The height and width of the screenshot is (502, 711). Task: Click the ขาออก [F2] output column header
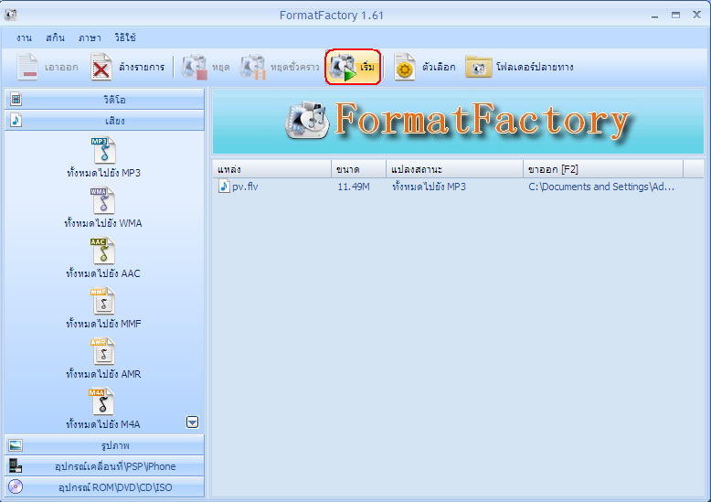tap(603, 169)
